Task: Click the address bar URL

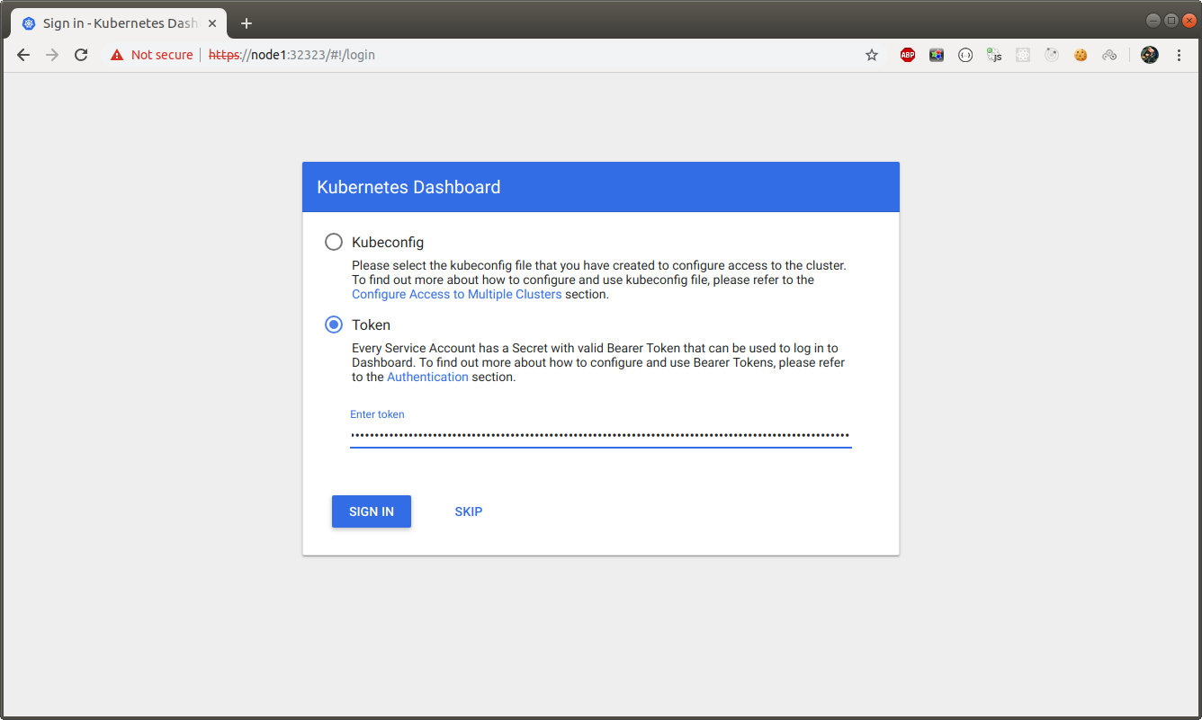Action: (292, 55)
